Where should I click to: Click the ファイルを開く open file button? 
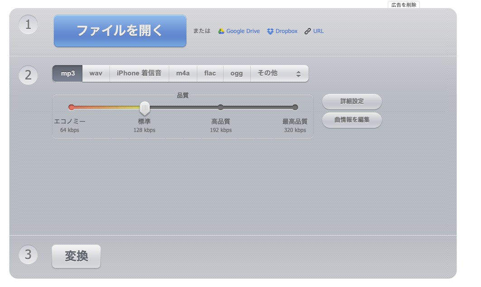point(120,31)
